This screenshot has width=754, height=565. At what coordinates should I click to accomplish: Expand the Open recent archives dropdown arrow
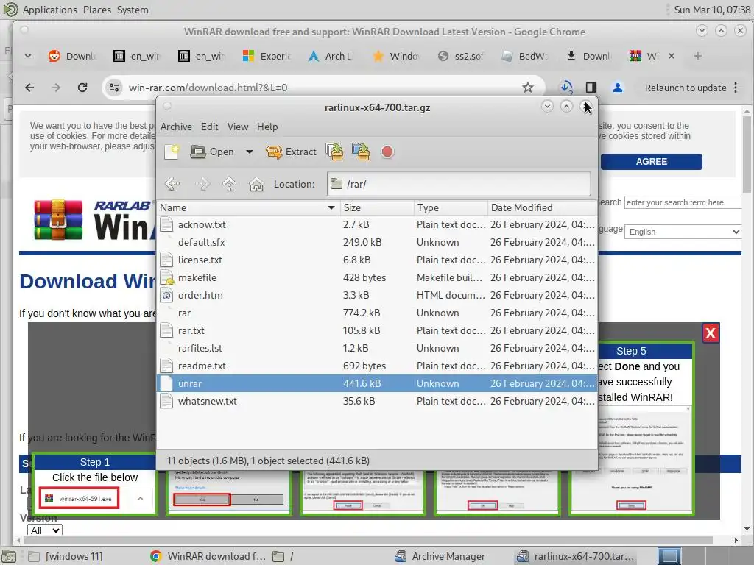click(x=249, y=152)
